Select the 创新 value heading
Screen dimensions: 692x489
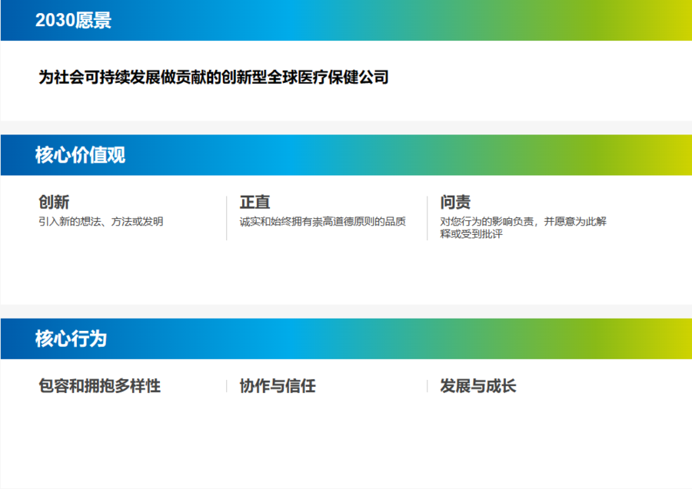[54, 202]
